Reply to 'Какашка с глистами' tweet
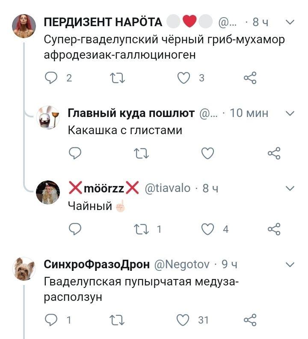Image resolution: width=308 pixels, height=339 pixels. 75,153
